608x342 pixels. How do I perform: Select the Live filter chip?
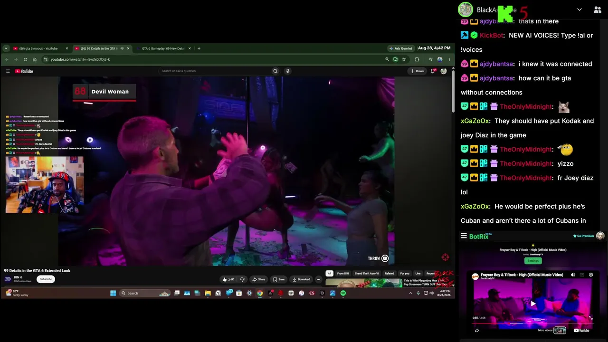418,274
